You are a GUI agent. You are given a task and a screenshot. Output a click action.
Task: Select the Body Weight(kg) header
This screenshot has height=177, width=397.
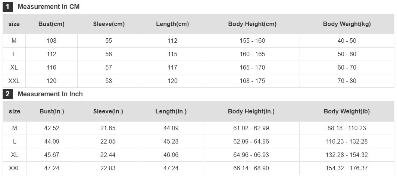click(x=347, y=24)
